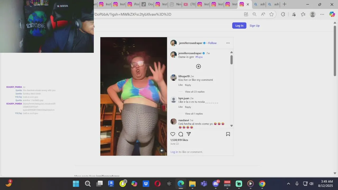338x190 pixels.
Task: Open Read aloud icon
Action: pos(263,14)
